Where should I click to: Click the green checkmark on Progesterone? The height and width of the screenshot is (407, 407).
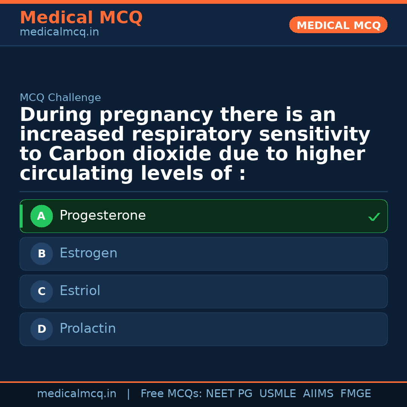click(x=374, y=217)
